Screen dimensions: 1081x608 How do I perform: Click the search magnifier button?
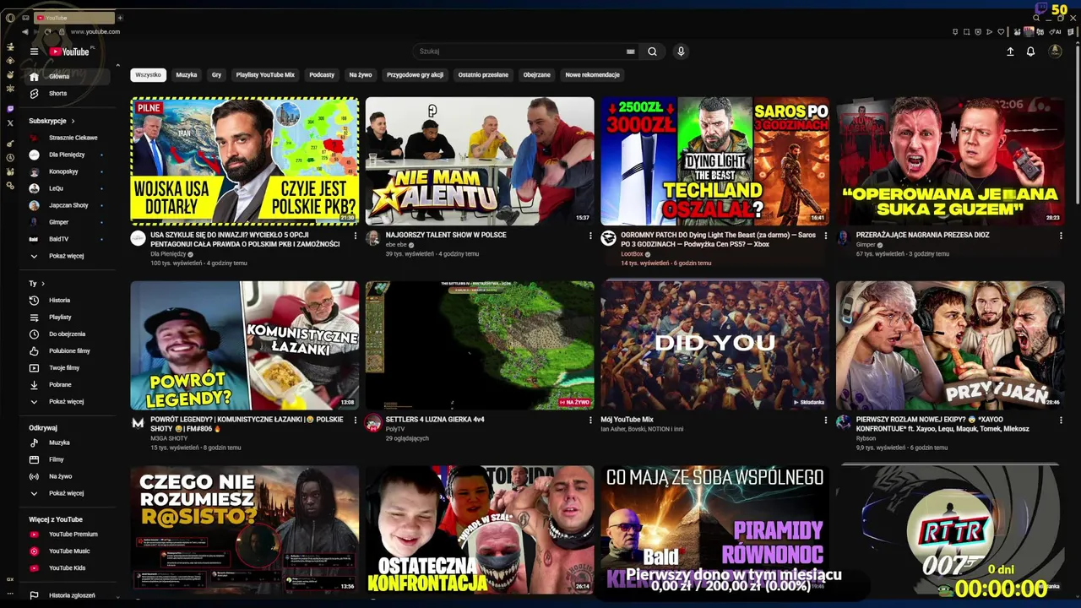tap(652, 52)
